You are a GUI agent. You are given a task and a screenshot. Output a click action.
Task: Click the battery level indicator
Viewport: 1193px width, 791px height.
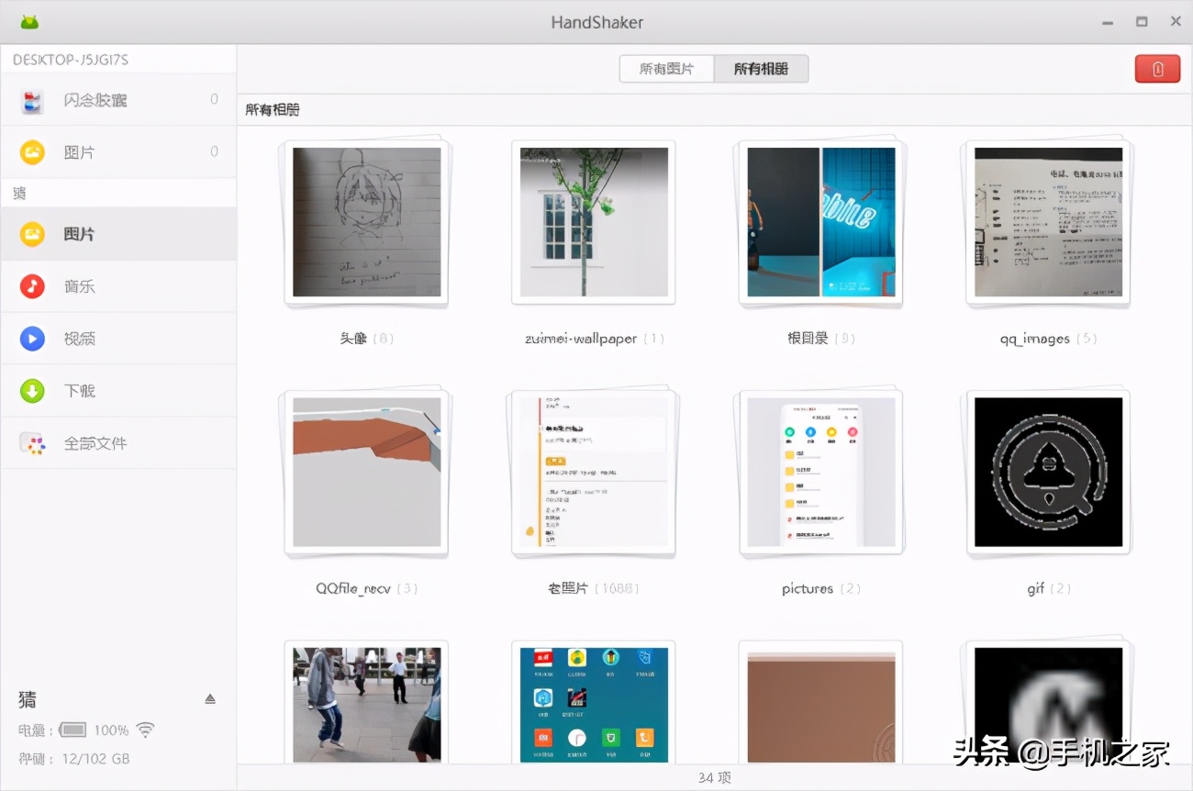(x=72, y=730)
